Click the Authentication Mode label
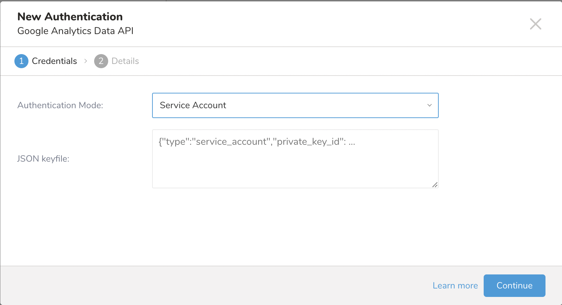The image size is (562, 305). coord(60,105)
